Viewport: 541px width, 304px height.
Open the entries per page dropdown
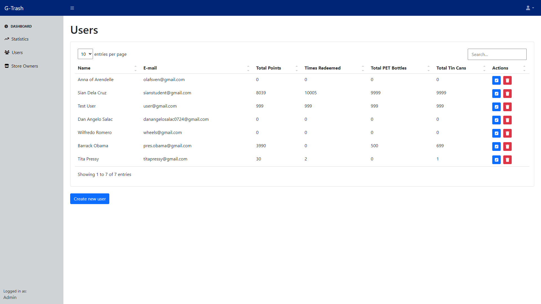[x=85, y=54]
